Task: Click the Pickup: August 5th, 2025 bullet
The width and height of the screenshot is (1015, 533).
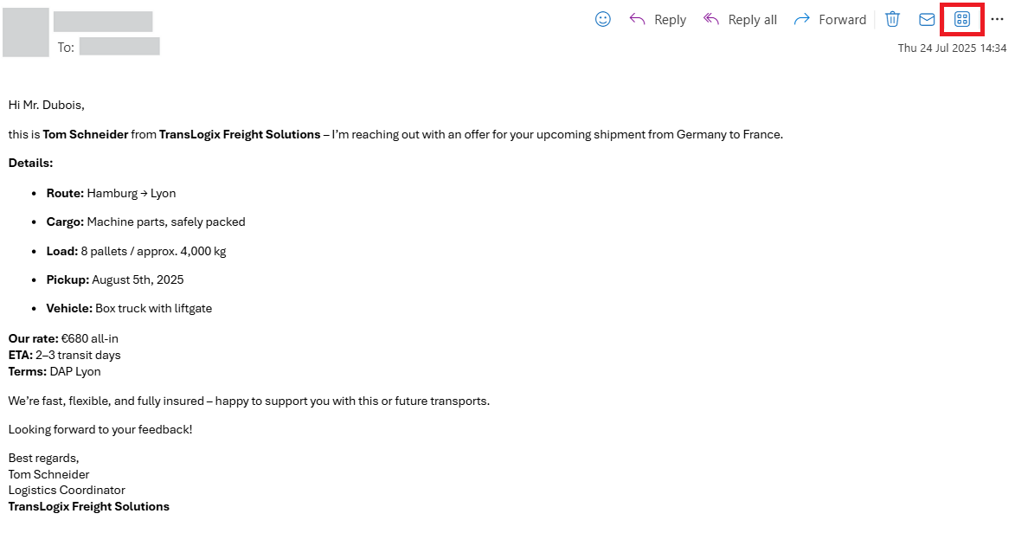Action: tap(114, 279)
